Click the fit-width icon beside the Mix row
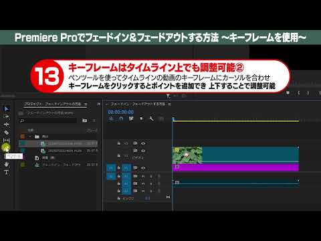The height and width of the screenshot is (241, 321). [x=168, y=197]
